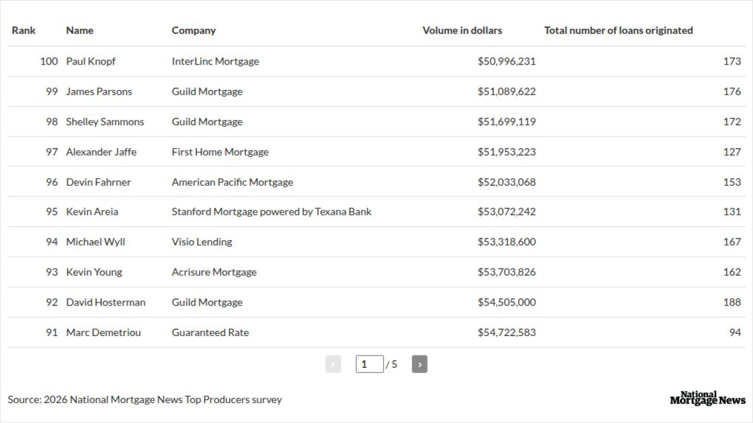Sort by the Name column header
Screen dimensions: 753x423
pyautogui.click(x=79, y=31)
